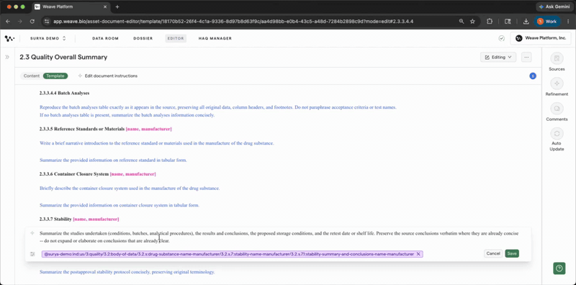Click the [name, manufacturer] placeholder after Stability
Viewport: 576px width, 285px height.
tap(96, 219)
